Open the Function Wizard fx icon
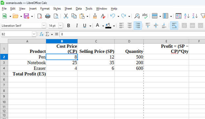This screenshot has width=205, height=119. point(42,34)
